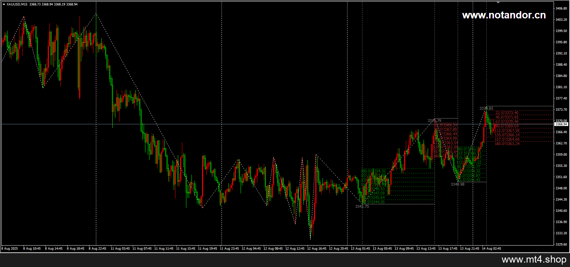Open the chart menu triangle beside XAUUSD,M15

click(x=4, y=4)
